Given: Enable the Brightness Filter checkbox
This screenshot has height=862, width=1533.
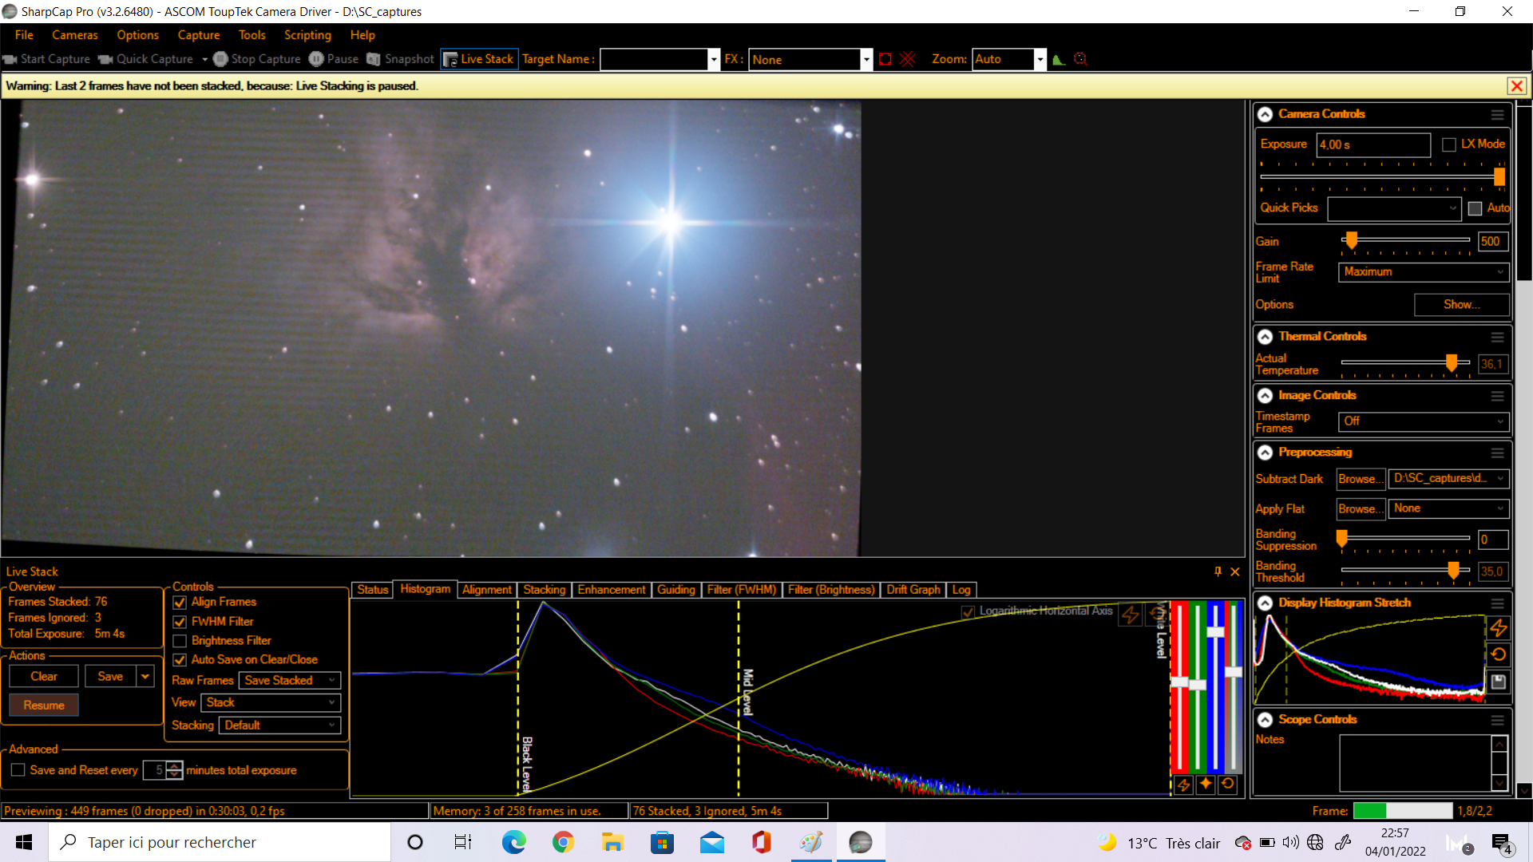Looking at the screenshot, I should click(180, 641).
